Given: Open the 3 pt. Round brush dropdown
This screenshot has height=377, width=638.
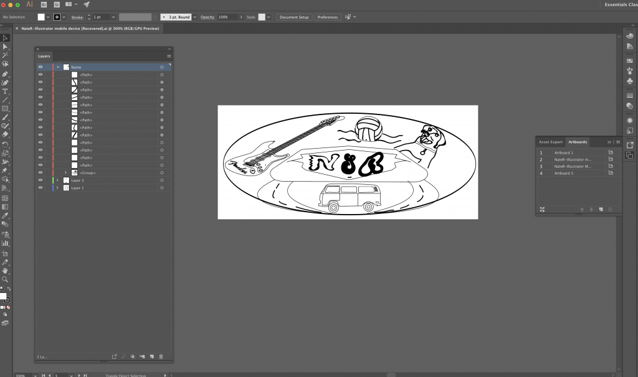Looking at the screenshot, I should 195,17.
